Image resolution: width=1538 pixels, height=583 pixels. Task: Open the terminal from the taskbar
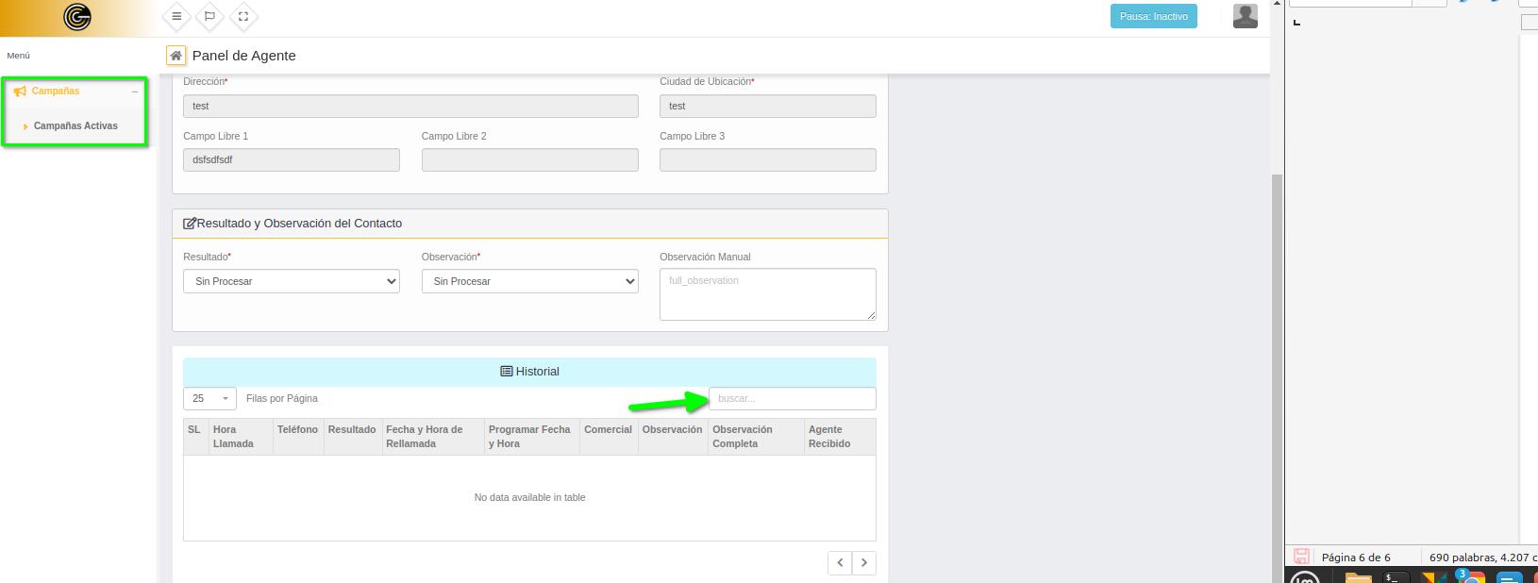(x=1396, y=576)
